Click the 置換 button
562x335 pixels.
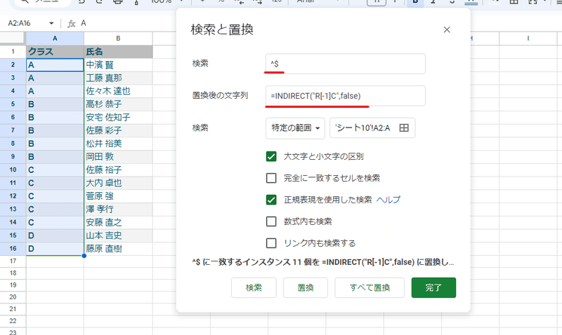tap(306, 287)
